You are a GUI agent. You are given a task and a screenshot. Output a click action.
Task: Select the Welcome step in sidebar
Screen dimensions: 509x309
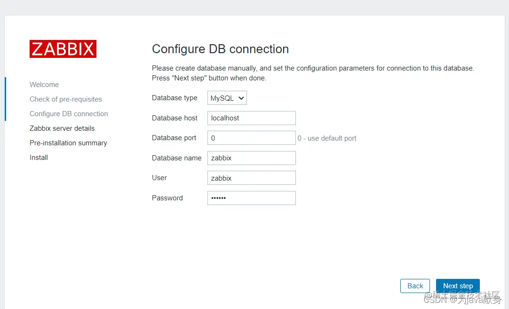tap(44, 85)
